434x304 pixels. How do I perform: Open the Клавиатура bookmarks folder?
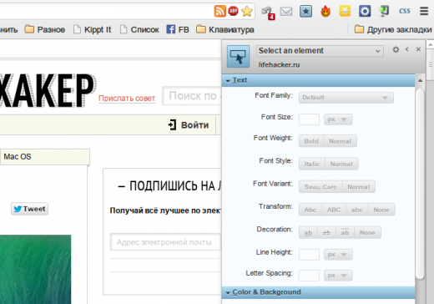(225, 29)
